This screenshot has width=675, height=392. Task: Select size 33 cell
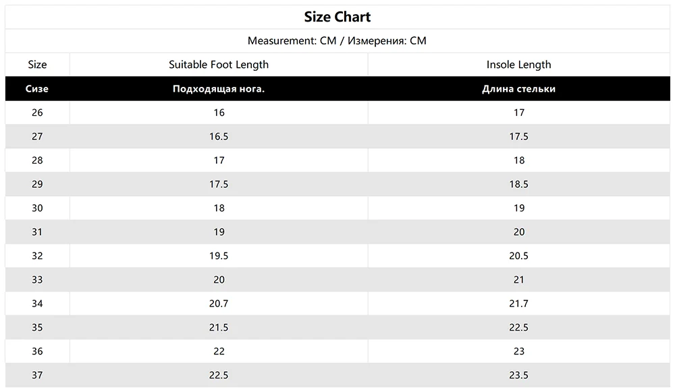click(37, 280)
